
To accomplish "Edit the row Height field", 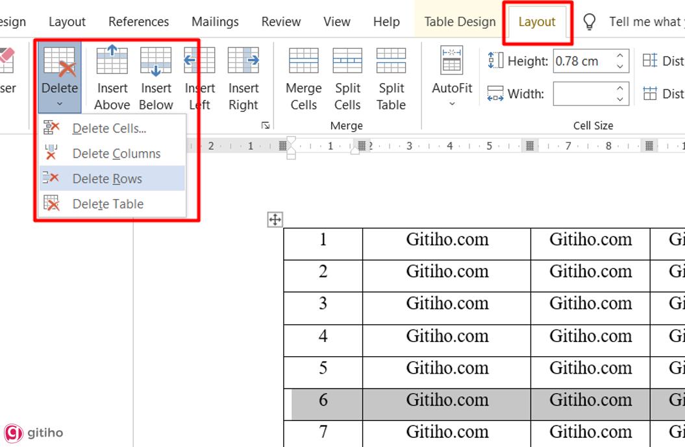I will coord(583,61).
